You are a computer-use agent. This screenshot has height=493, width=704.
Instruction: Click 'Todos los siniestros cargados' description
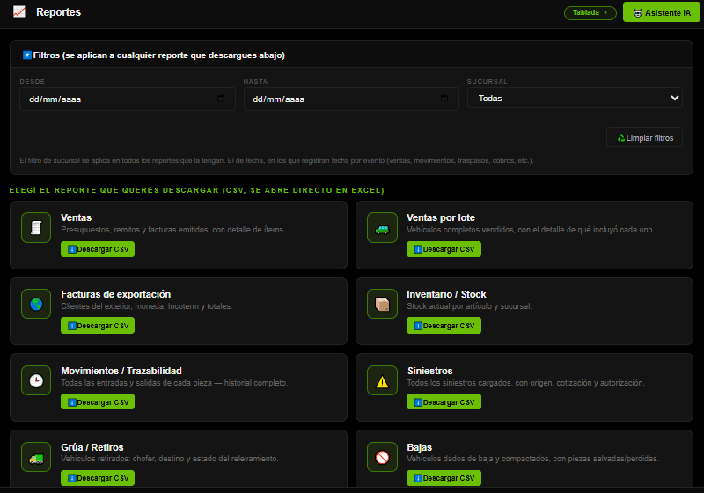[525, 383]
